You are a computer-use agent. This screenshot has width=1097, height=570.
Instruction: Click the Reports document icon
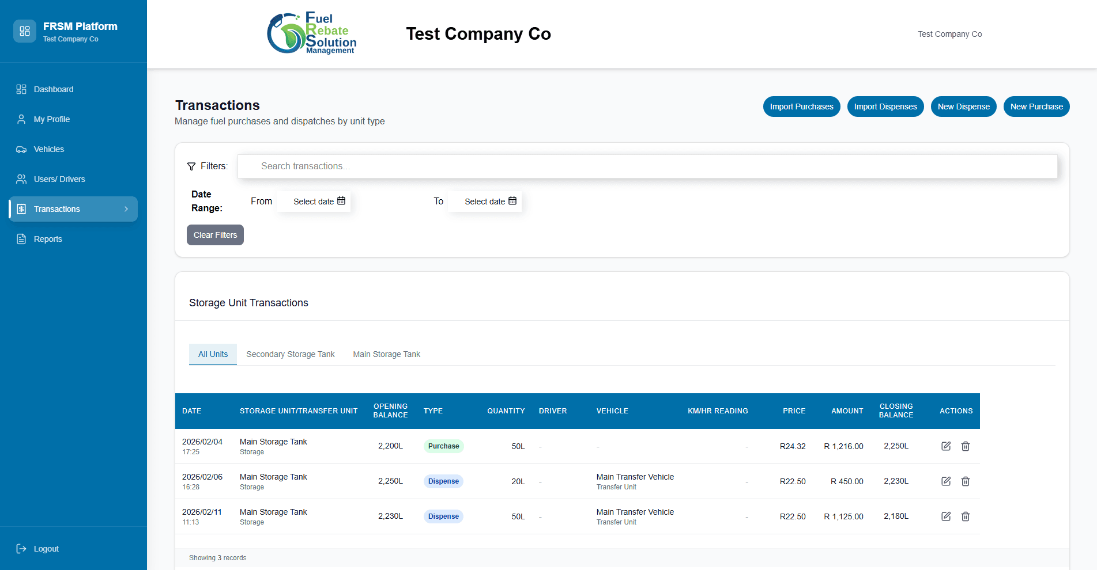point(21,239)
